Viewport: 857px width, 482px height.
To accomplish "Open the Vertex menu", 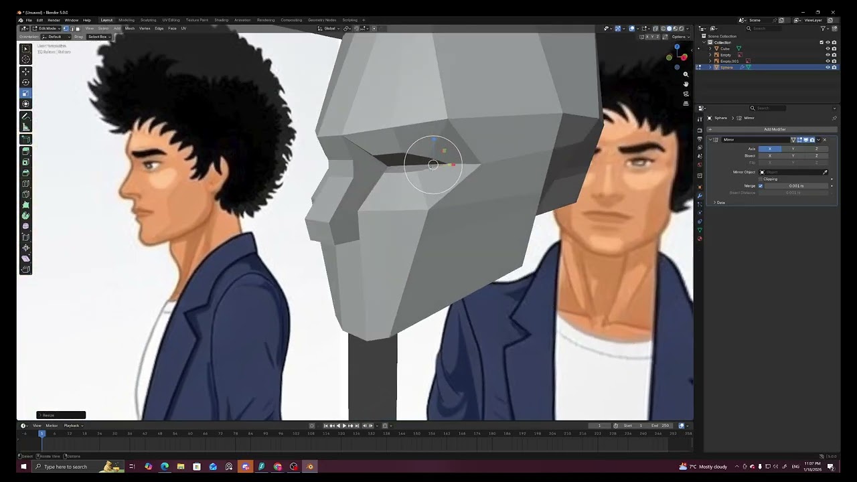I will [x=145, y=28].
